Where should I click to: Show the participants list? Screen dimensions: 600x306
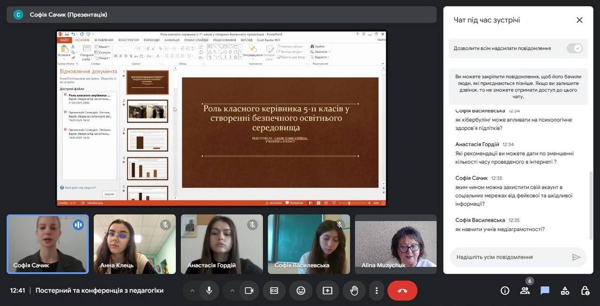pos(525,291)
